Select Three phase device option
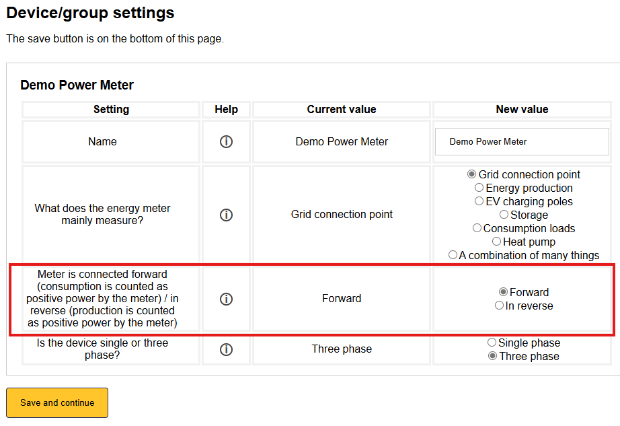620x426 pixels. tap(492, 356)
